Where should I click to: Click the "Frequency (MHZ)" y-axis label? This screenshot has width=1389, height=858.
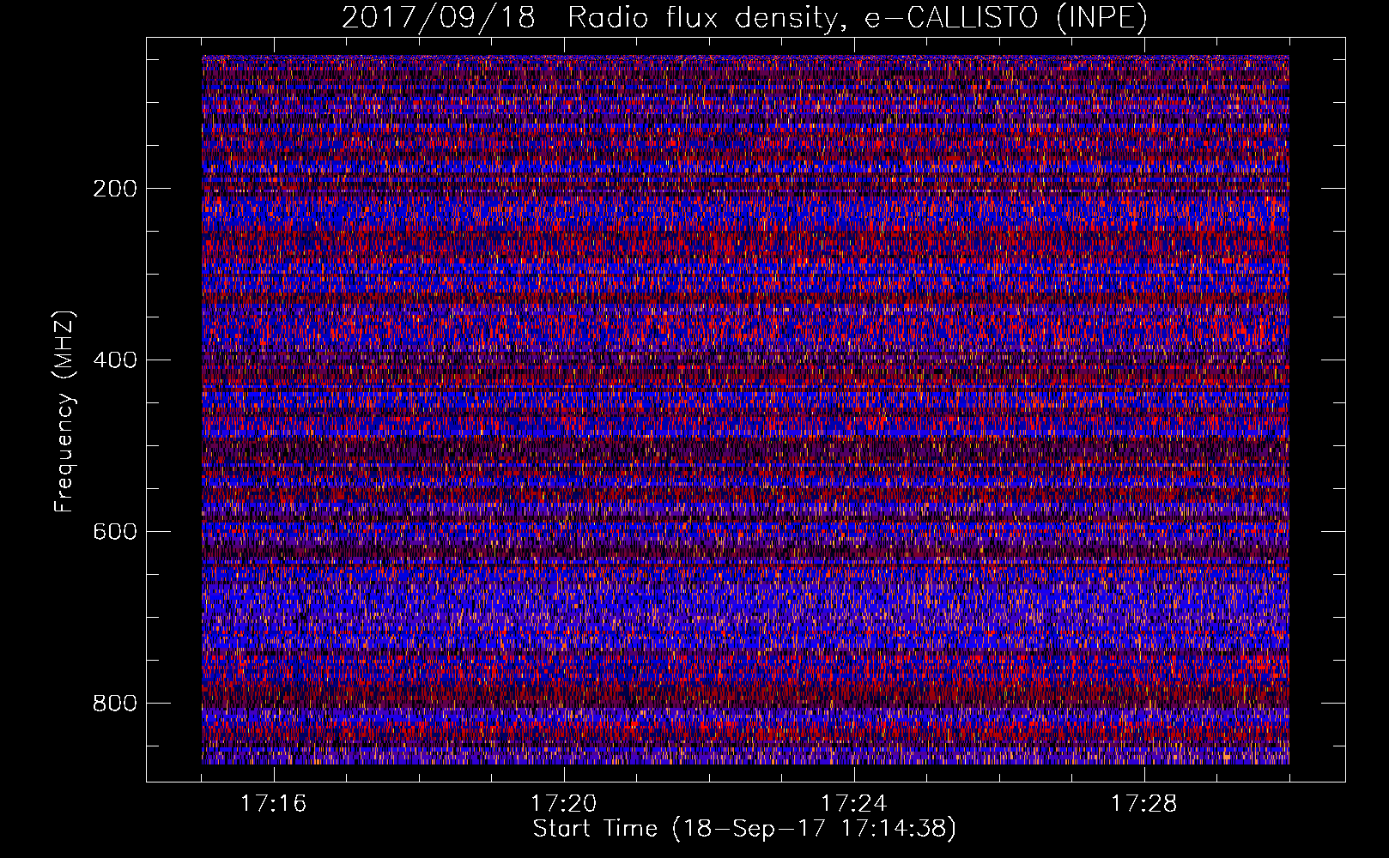[x=64, y=412]
